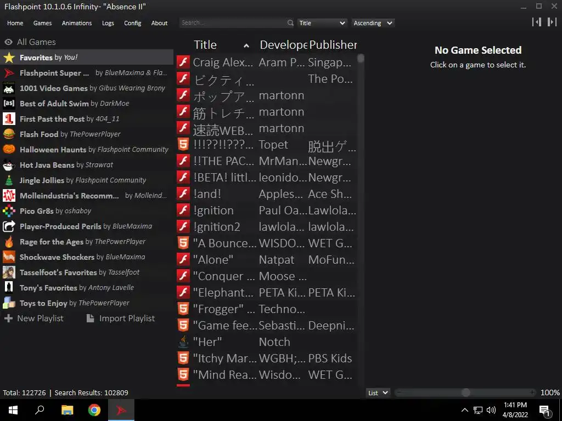Click the Pico Gr8s colorful icon
Viewport: 562px width, 421px height.
tap(9, 211)
